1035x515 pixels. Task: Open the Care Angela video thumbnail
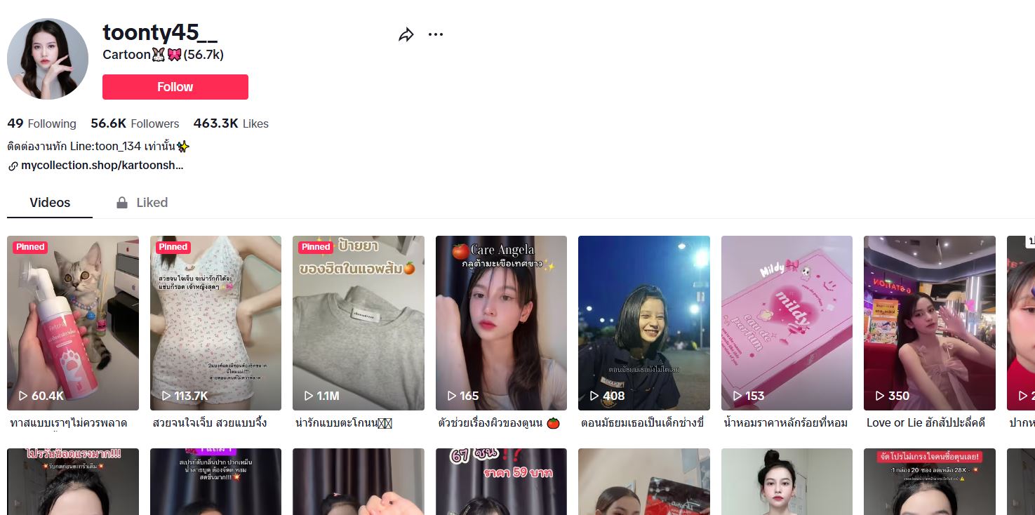pos(501,323)
